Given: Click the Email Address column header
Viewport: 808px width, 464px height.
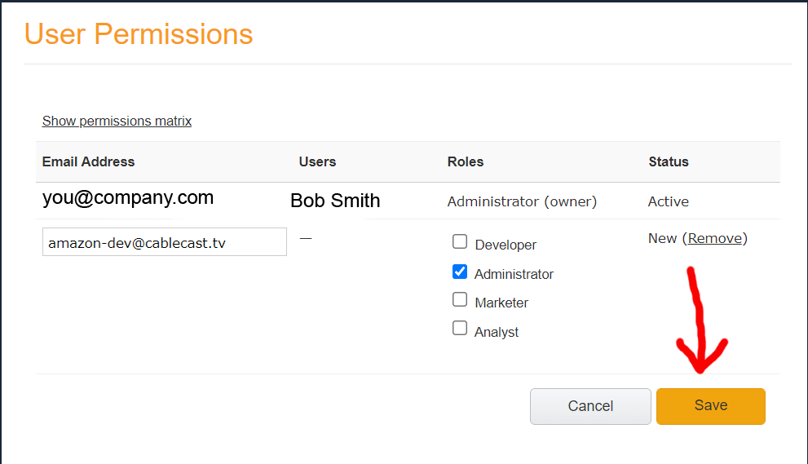Looking at the screenshot, I should pos(88,161).
